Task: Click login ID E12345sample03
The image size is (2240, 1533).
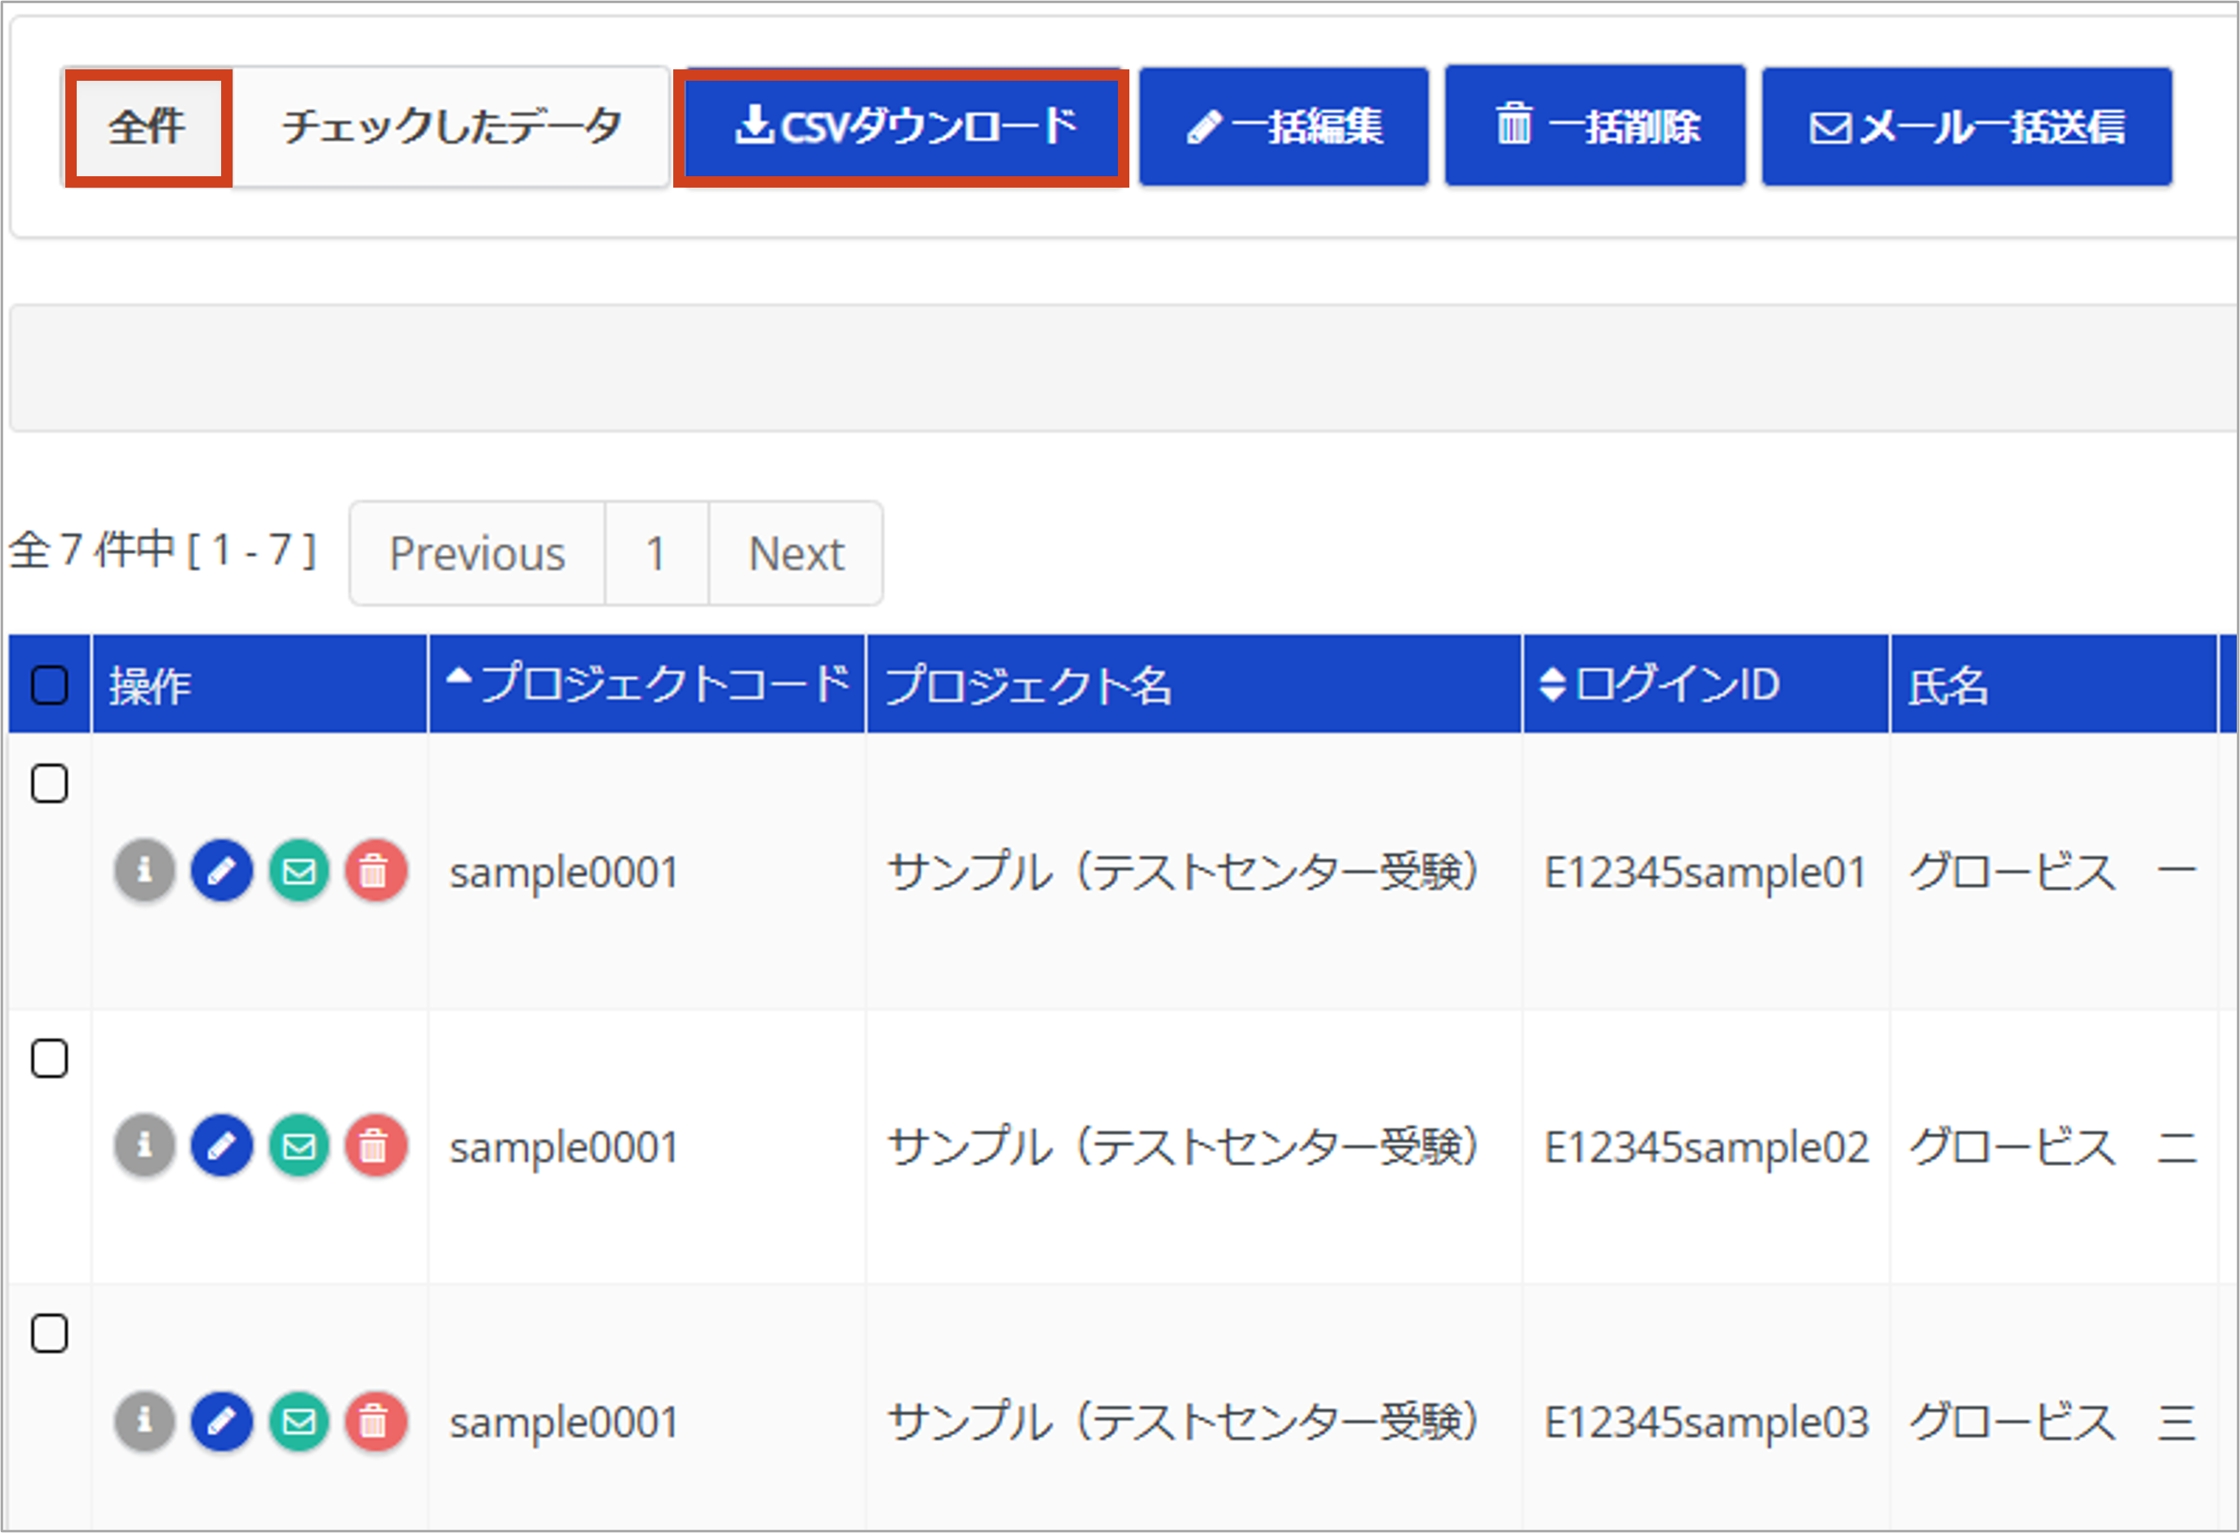Action: [x=1706, y=1422]
